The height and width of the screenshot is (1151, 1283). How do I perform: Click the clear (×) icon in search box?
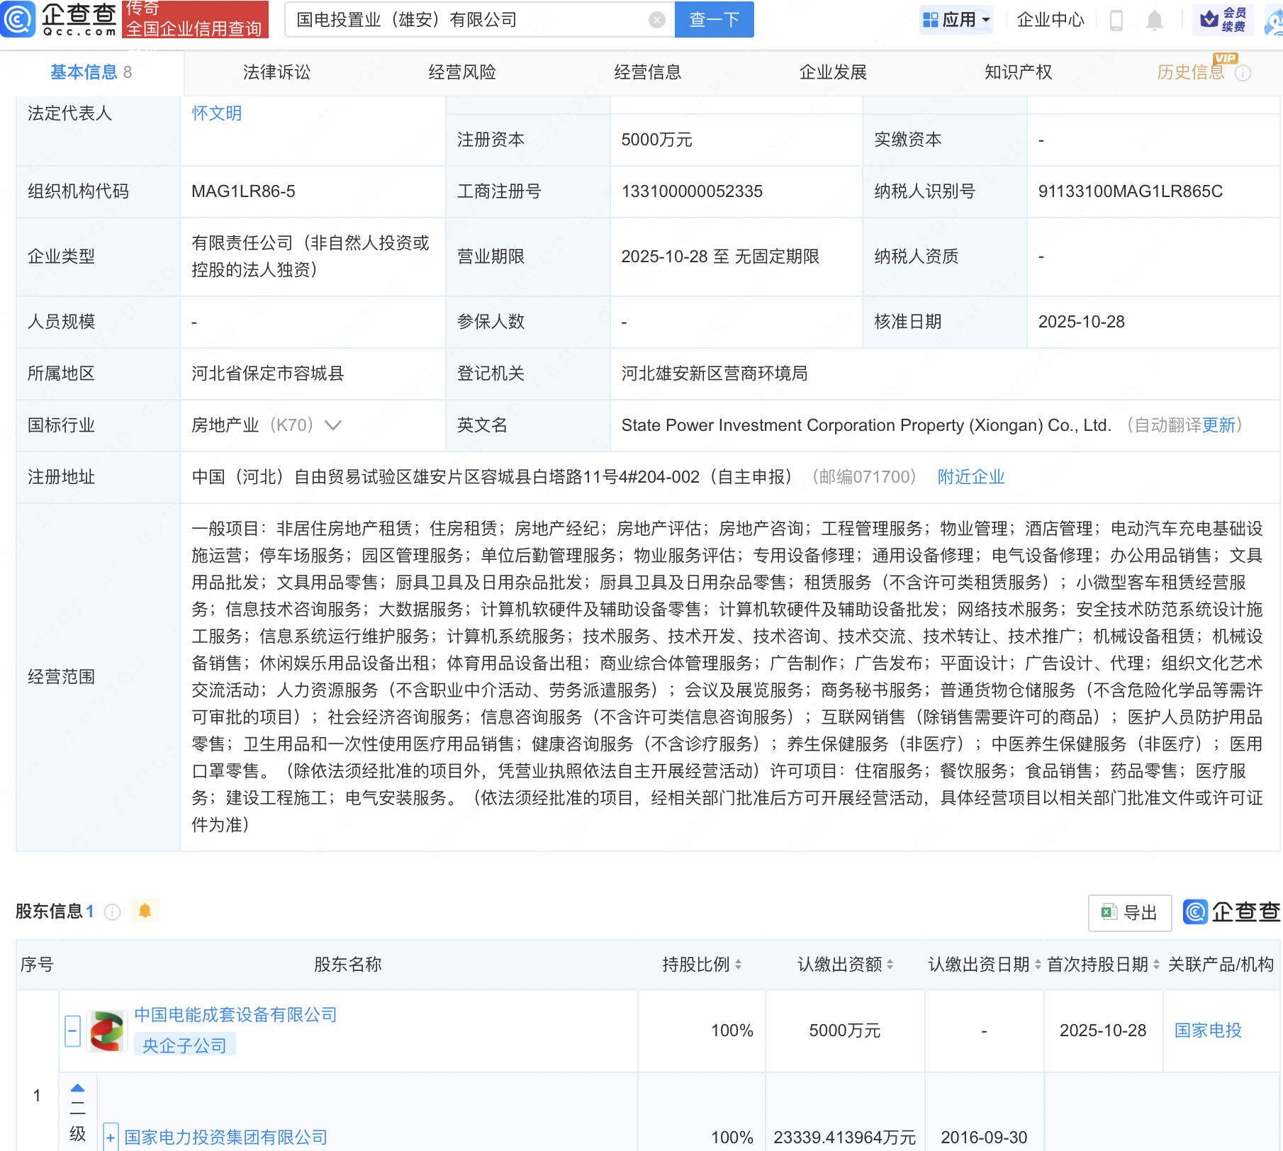coord(656,19)
